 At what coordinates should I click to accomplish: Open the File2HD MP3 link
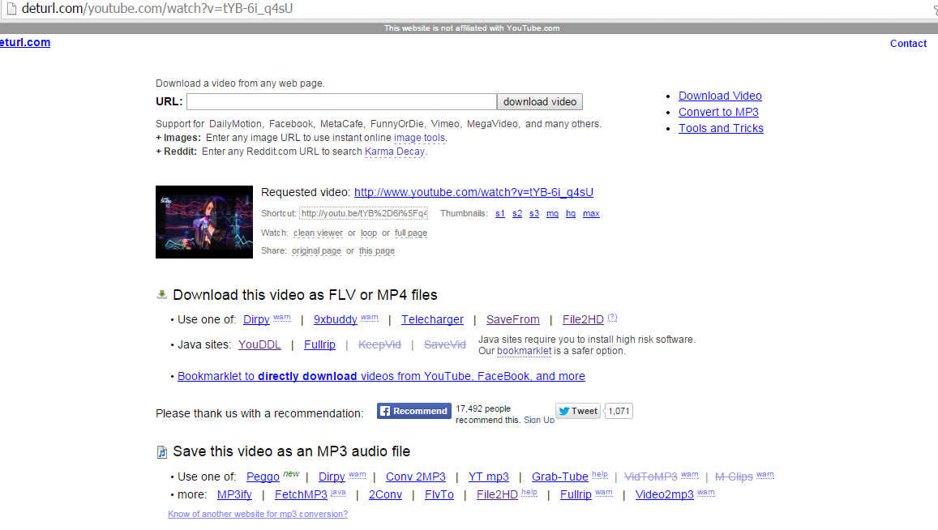tap(497, 494)
